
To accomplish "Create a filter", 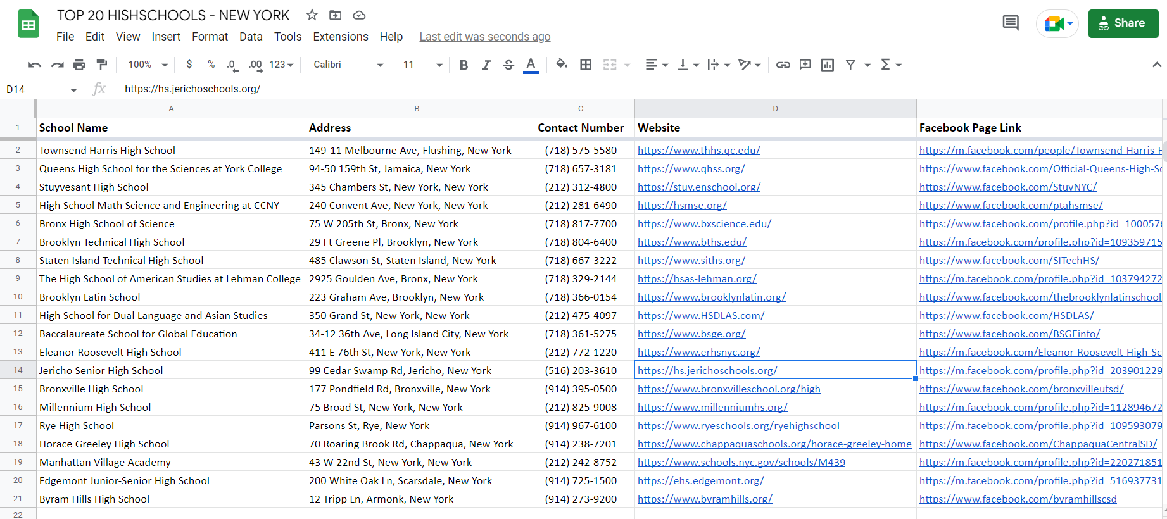I will 850,65.
